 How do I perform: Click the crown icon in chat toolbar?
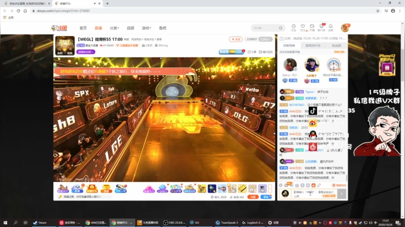pos(297,185)
